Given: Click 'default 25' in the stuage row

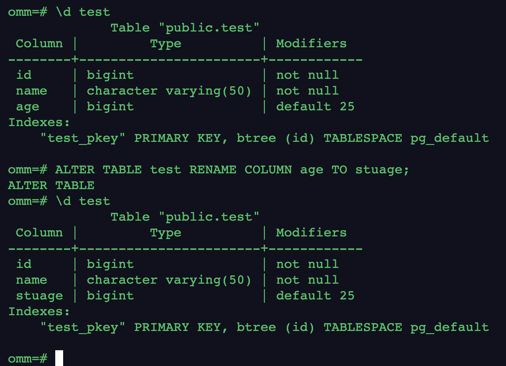Looking at the screenshot, I should pos(315,296).
